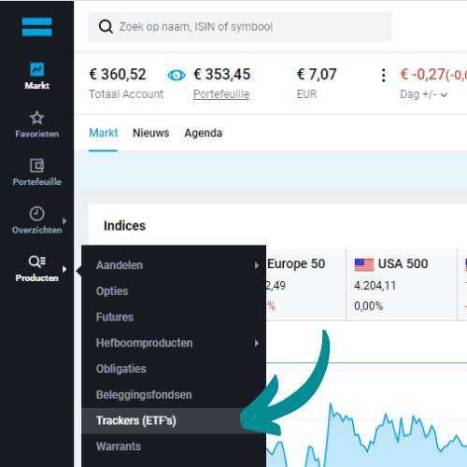
Task: Click the Producten search-list icon
Action: 37,262
